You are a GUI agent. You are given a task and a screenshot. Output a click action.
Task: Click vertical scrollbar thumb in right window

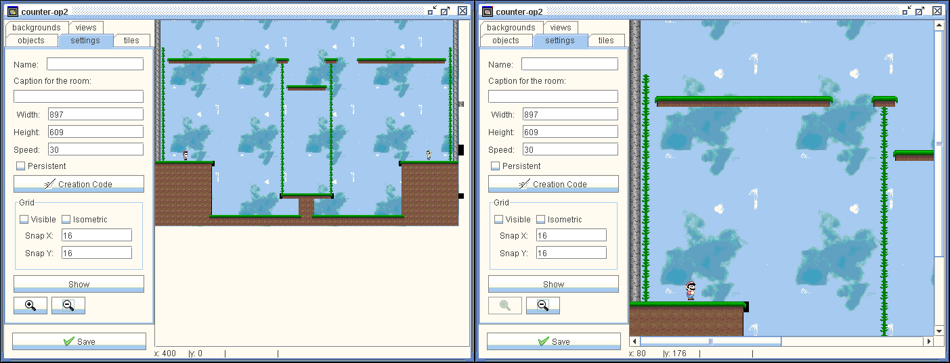939,143
